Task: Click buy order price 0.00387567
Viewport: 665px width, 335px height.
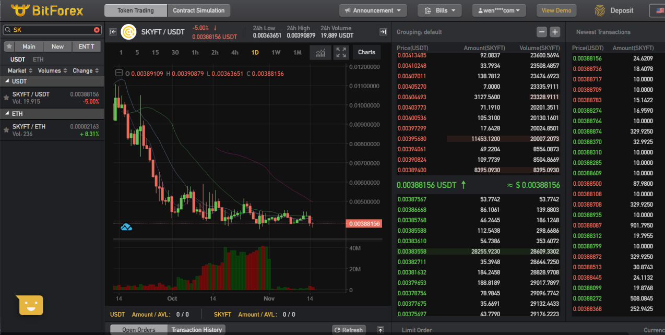Action: pyautogui.click(x=412, y=199)
